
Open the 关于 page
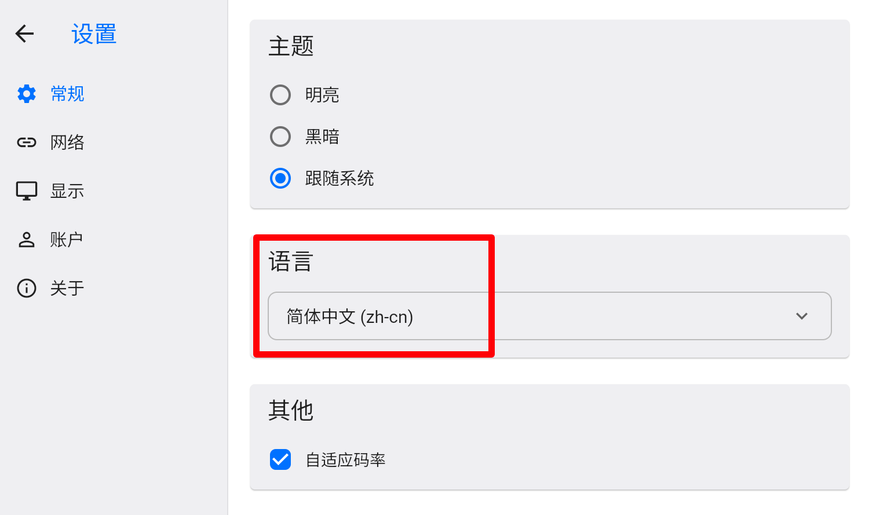pyautogui.click(x=67, y=288)
